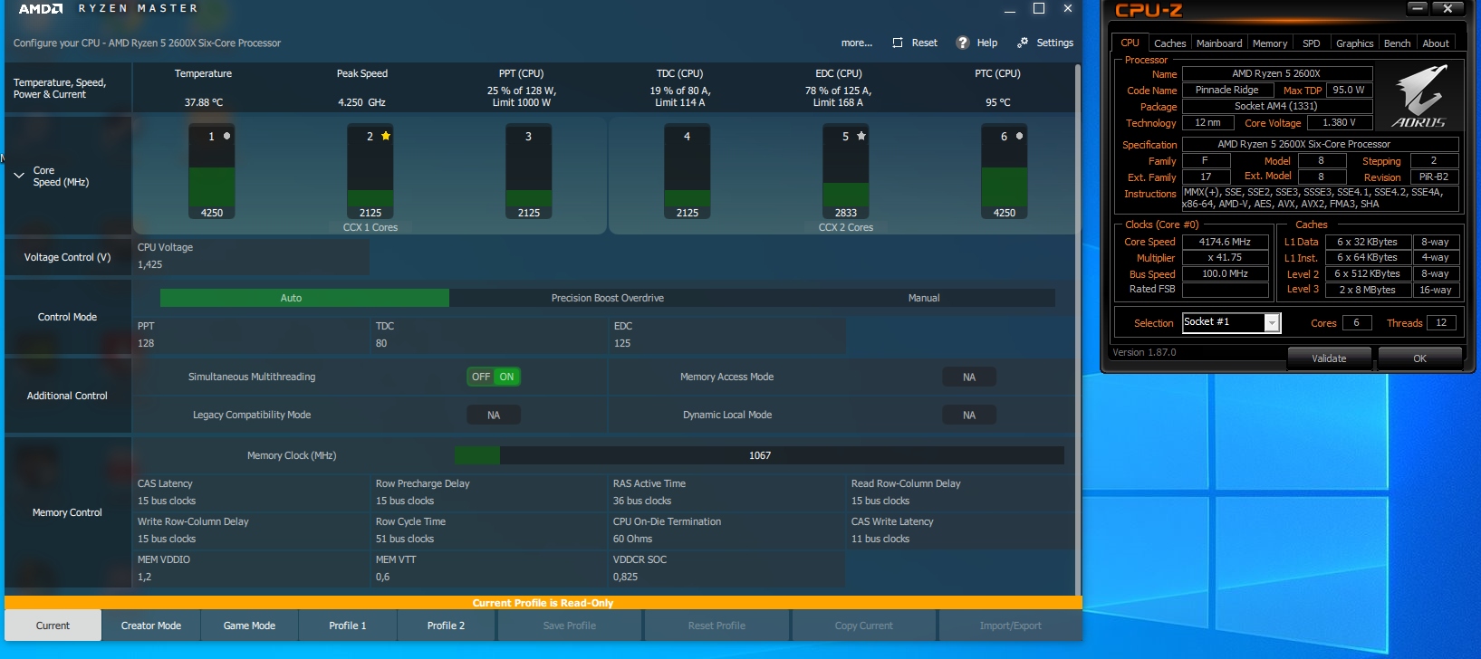Open Settings using the gear icon
The height and width of the screenshot is (659, 1481).
pyautogui.click(x=1023, y=43)
